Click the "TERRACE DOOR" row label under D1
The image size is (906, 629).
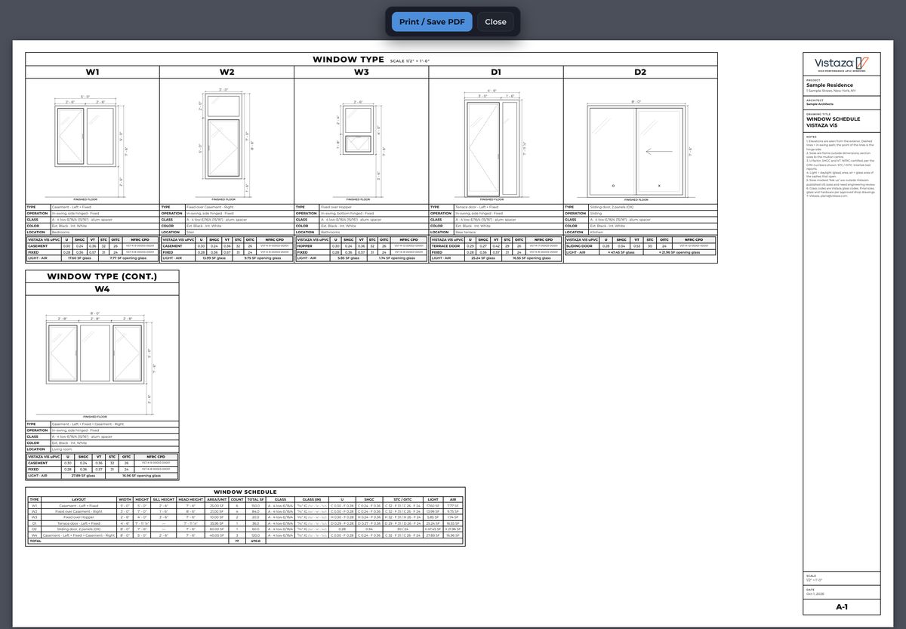[447, 245]
